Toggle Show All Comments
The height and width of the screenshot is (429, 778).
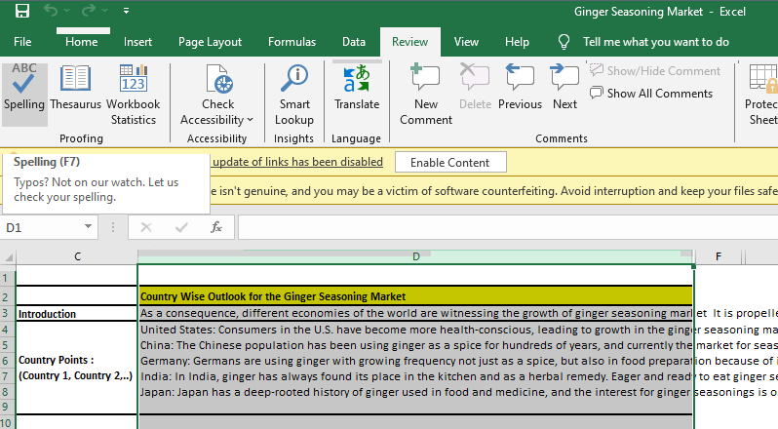coord(651,94)
